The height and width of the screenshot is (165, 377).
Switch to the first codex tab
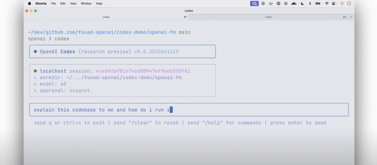pos(106,17)
